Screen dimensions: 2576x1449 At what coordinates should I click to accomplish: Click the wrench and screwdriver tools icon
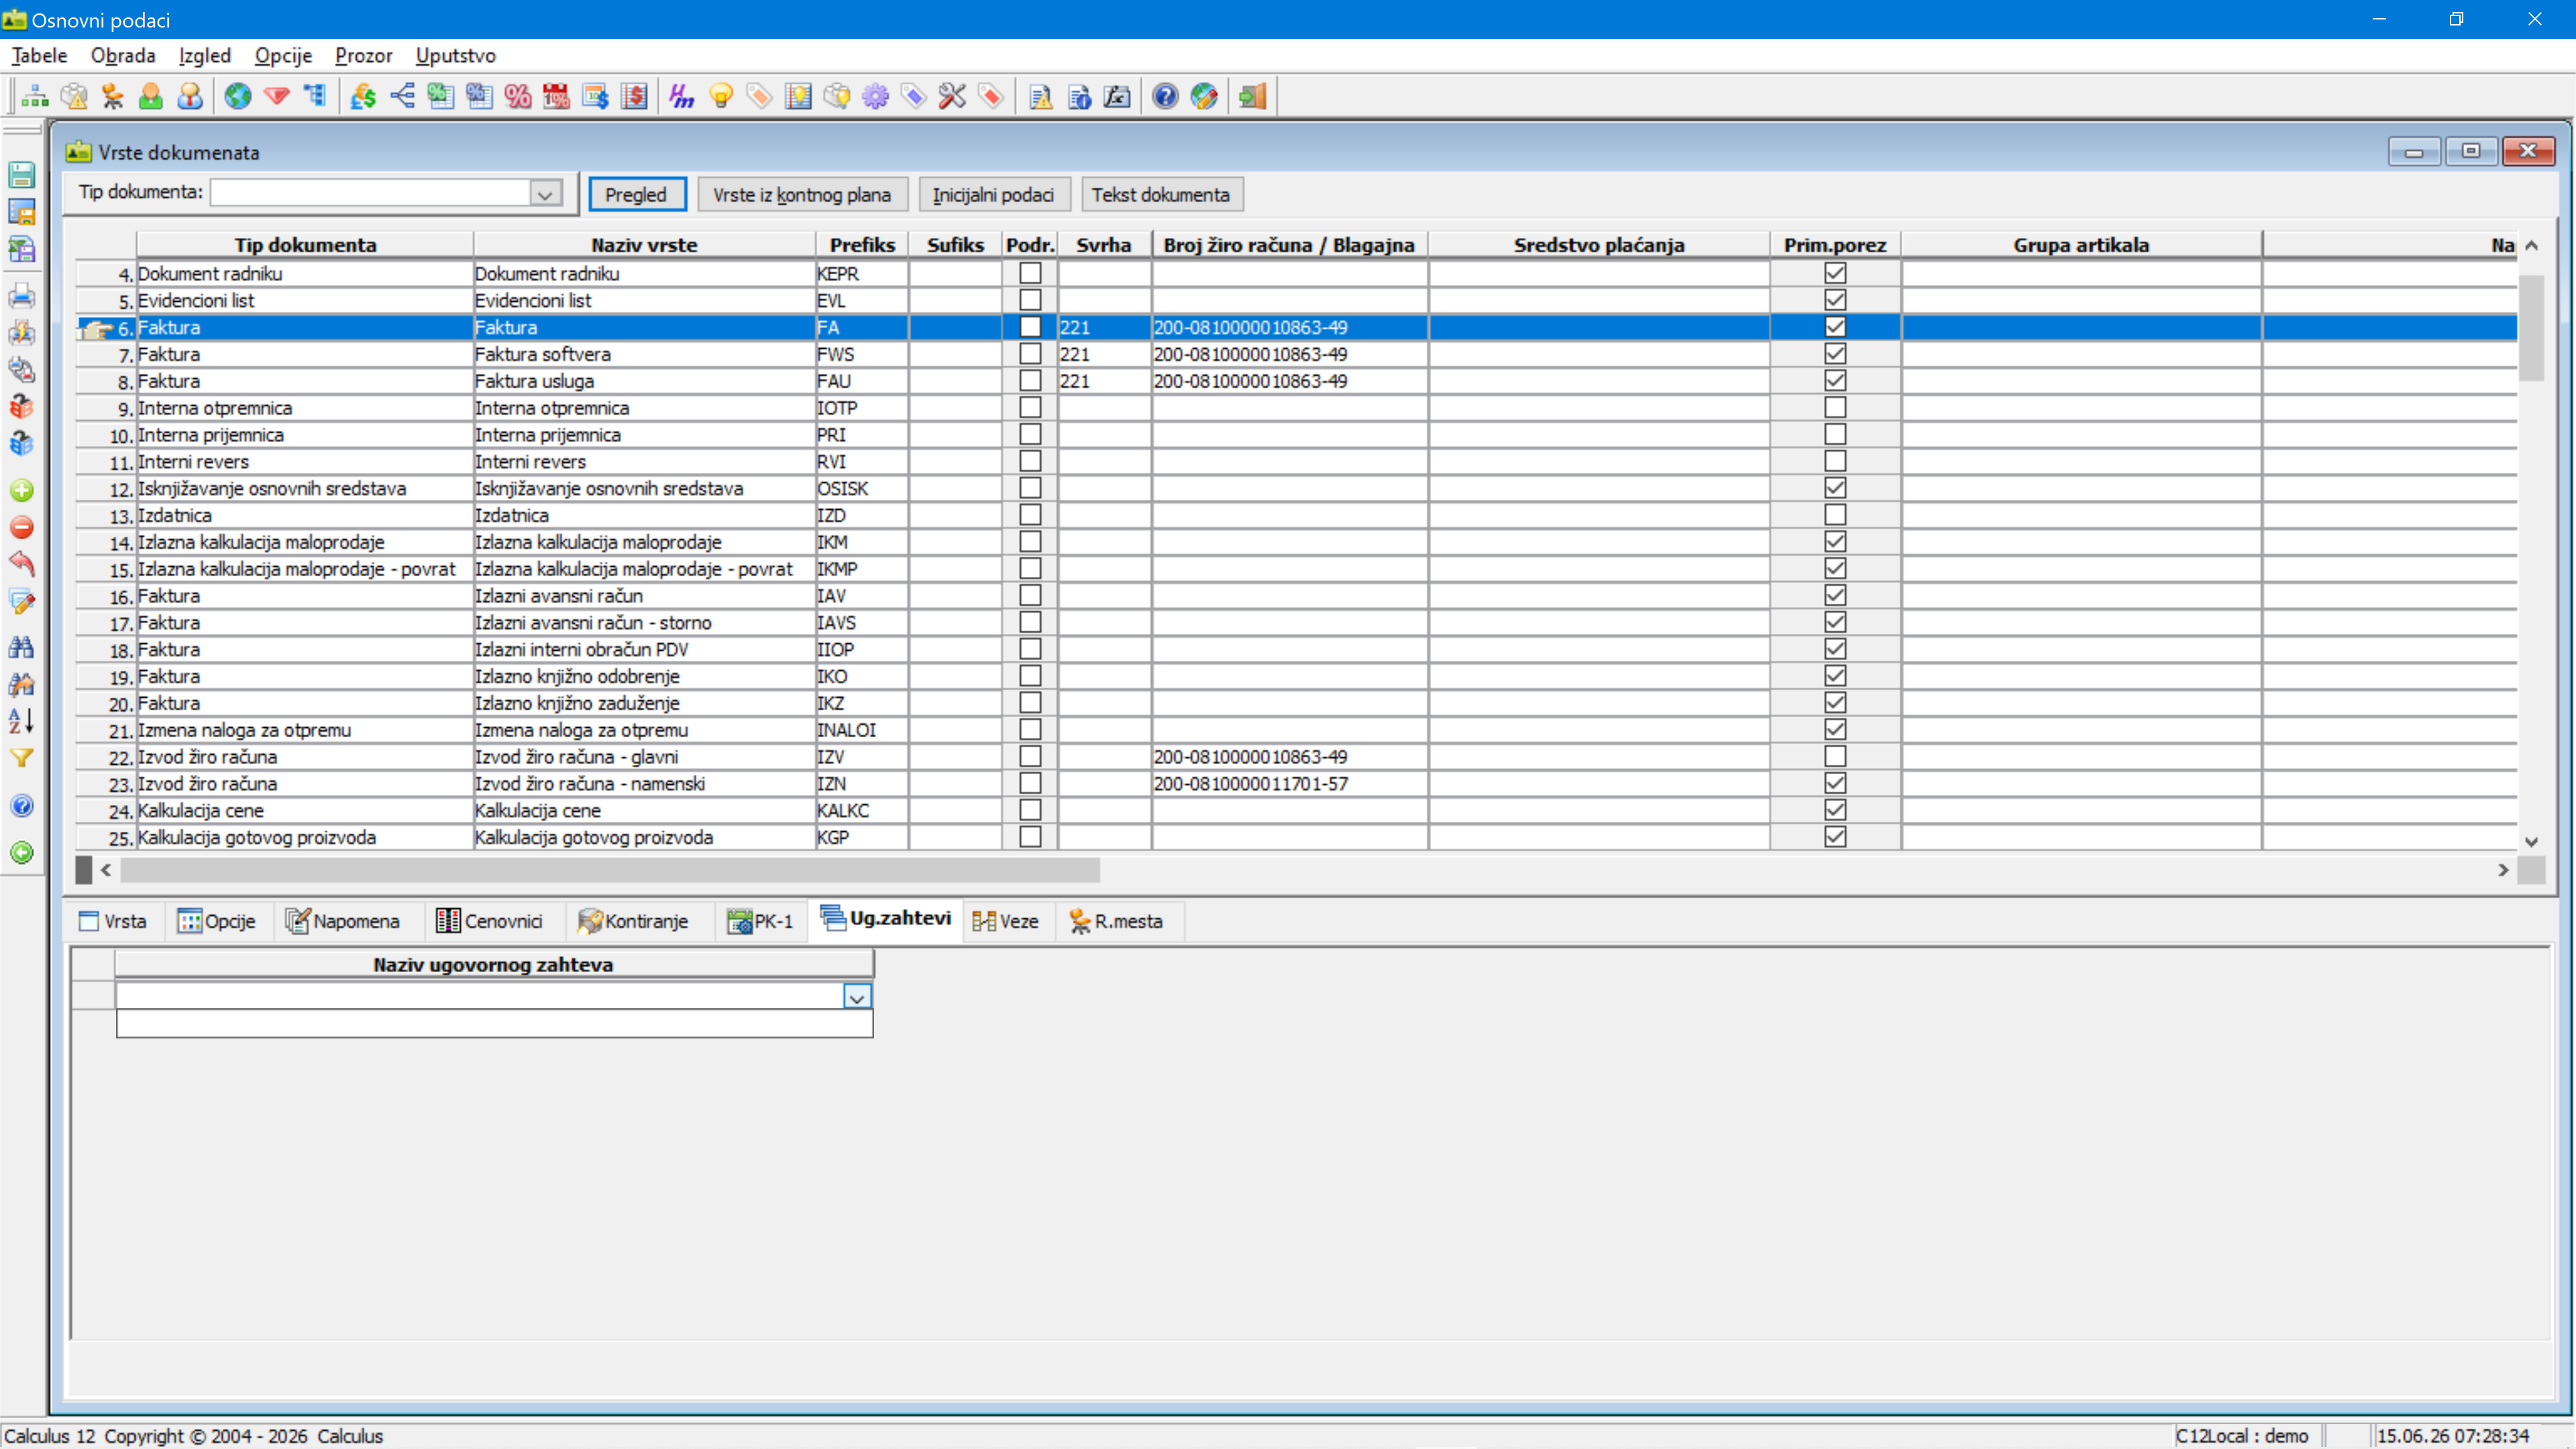952,96
